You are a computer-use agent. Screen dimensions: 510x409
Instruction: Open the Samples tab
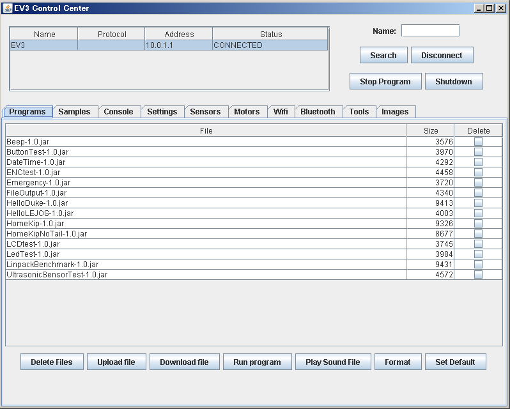pos(75,111)
